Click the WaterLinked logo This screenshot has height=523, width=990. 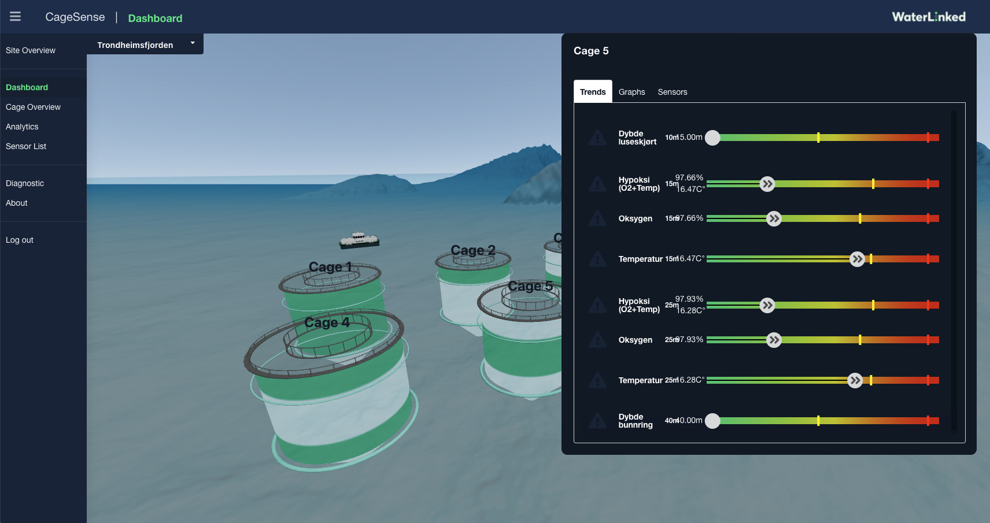coord(928,17)
